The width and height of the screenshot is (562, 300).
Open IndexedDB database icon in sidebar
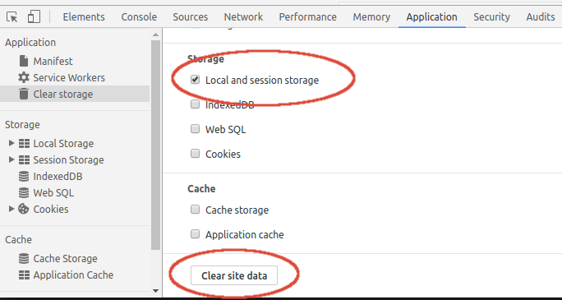coord(24,177)
